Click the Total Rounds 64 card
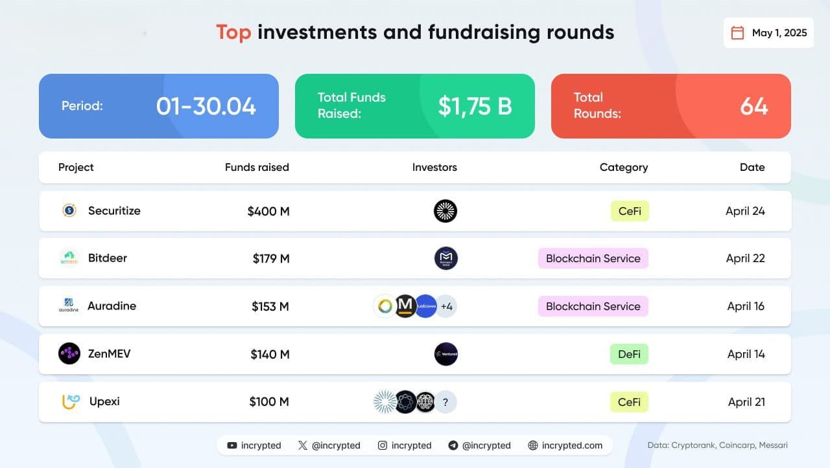This screenshot has height=468, width=830. click(671, 106)
